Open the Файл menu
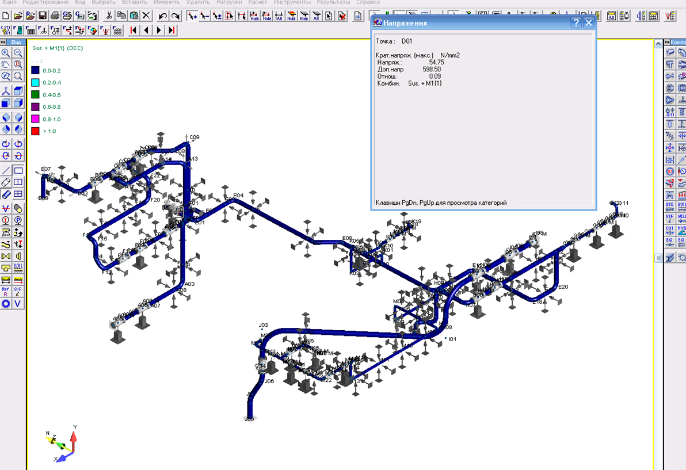 pyautogui.click(x=9, y=2)
